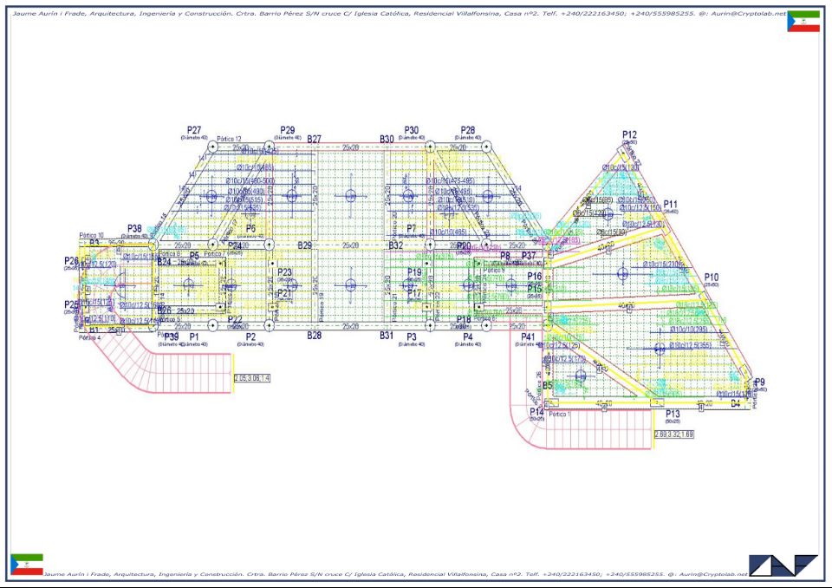Select the company logo at bottom right

coord(783,565)
